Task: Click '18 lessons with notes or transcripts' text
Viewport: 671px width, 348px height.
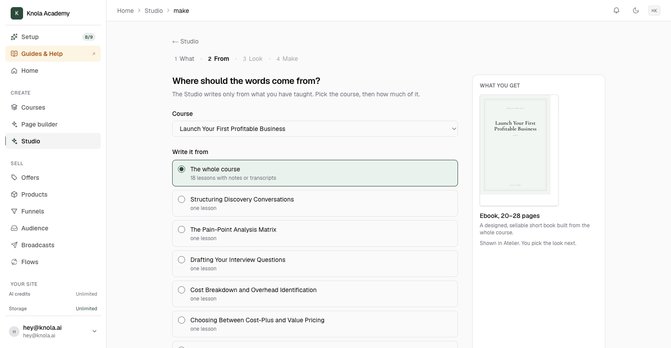Action: [x=233, y=178]
